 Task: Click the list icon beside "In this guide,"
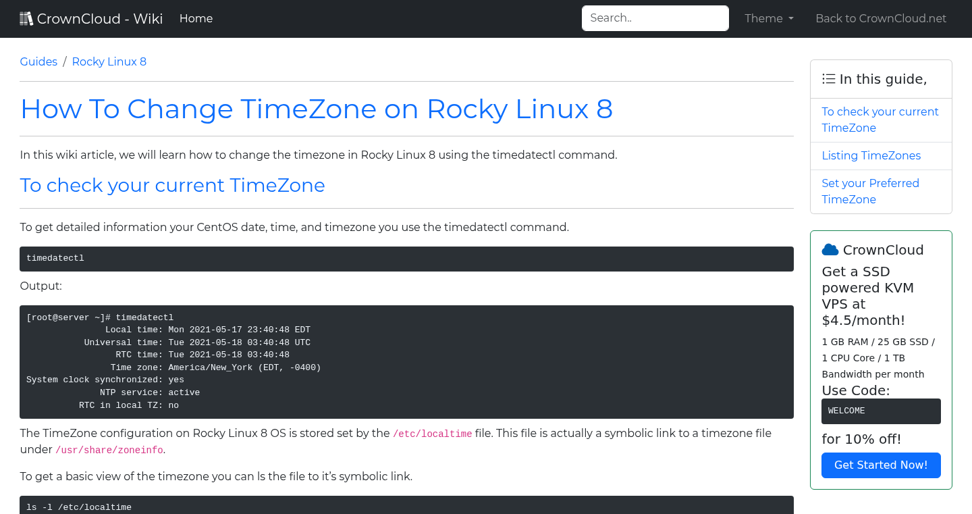click(828, 78)
